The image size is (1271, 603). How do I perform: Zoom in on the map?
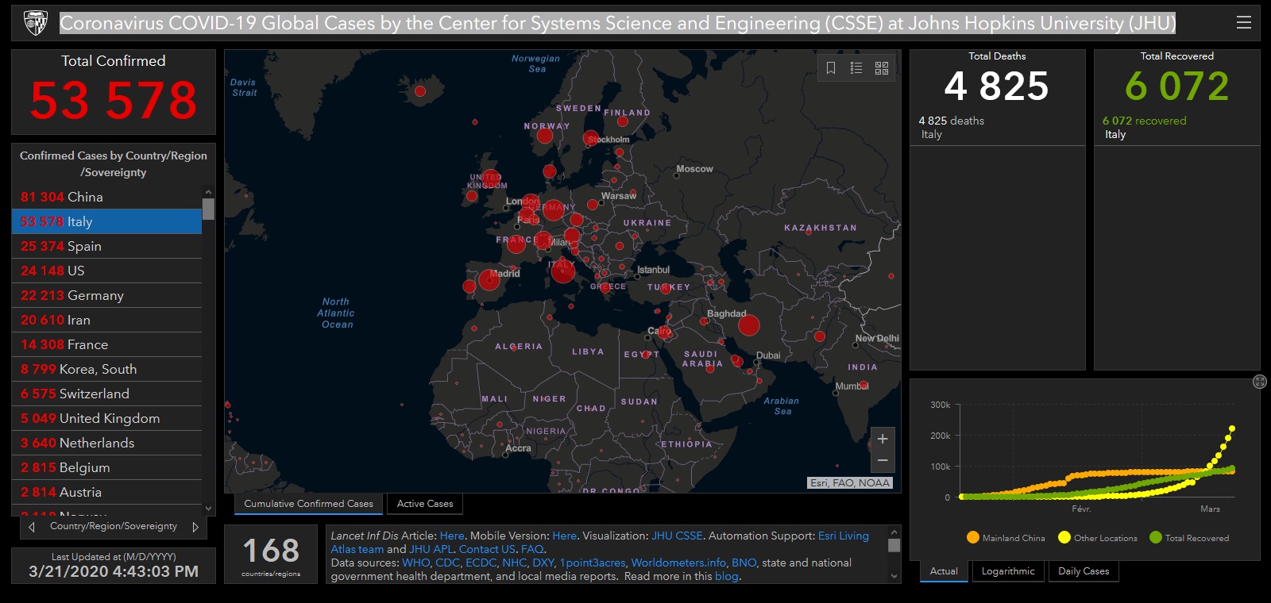point(883,439)
